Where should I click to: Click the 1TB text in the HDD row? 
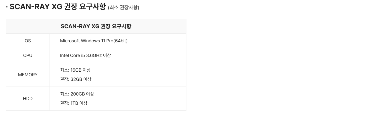click(75, 103)
